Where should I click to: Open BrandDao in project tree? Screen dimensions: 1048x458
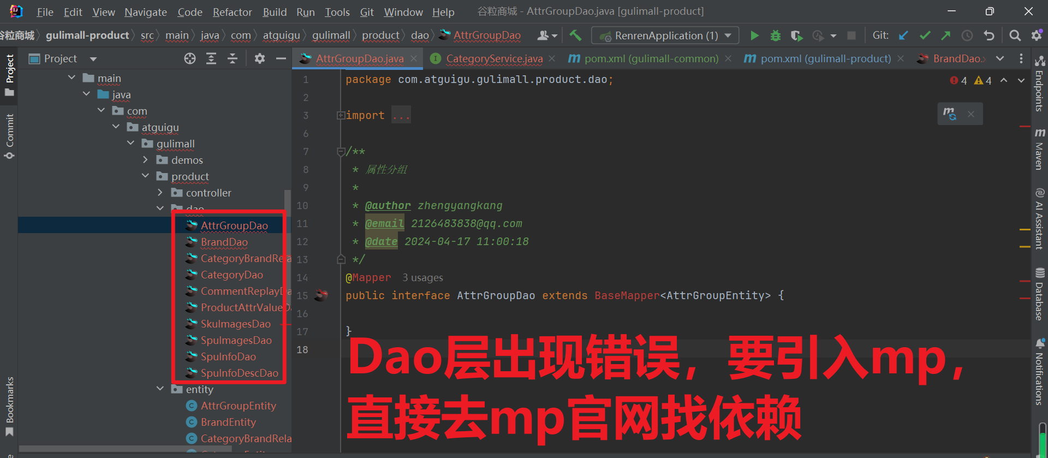224,242
